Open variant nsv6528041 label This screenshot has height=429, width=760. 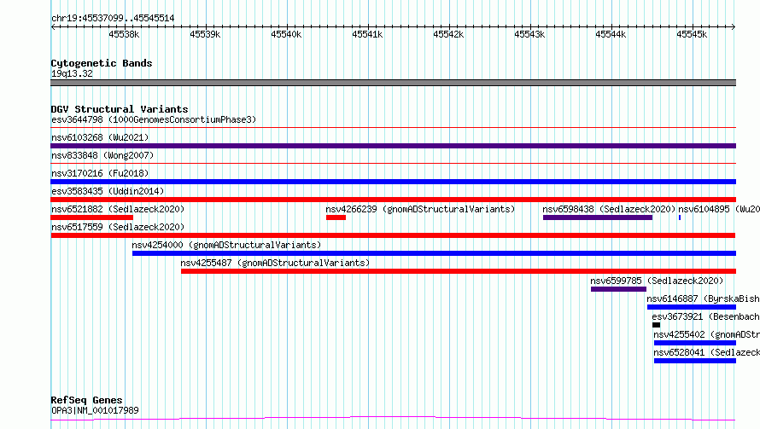(x=707, y=352)
